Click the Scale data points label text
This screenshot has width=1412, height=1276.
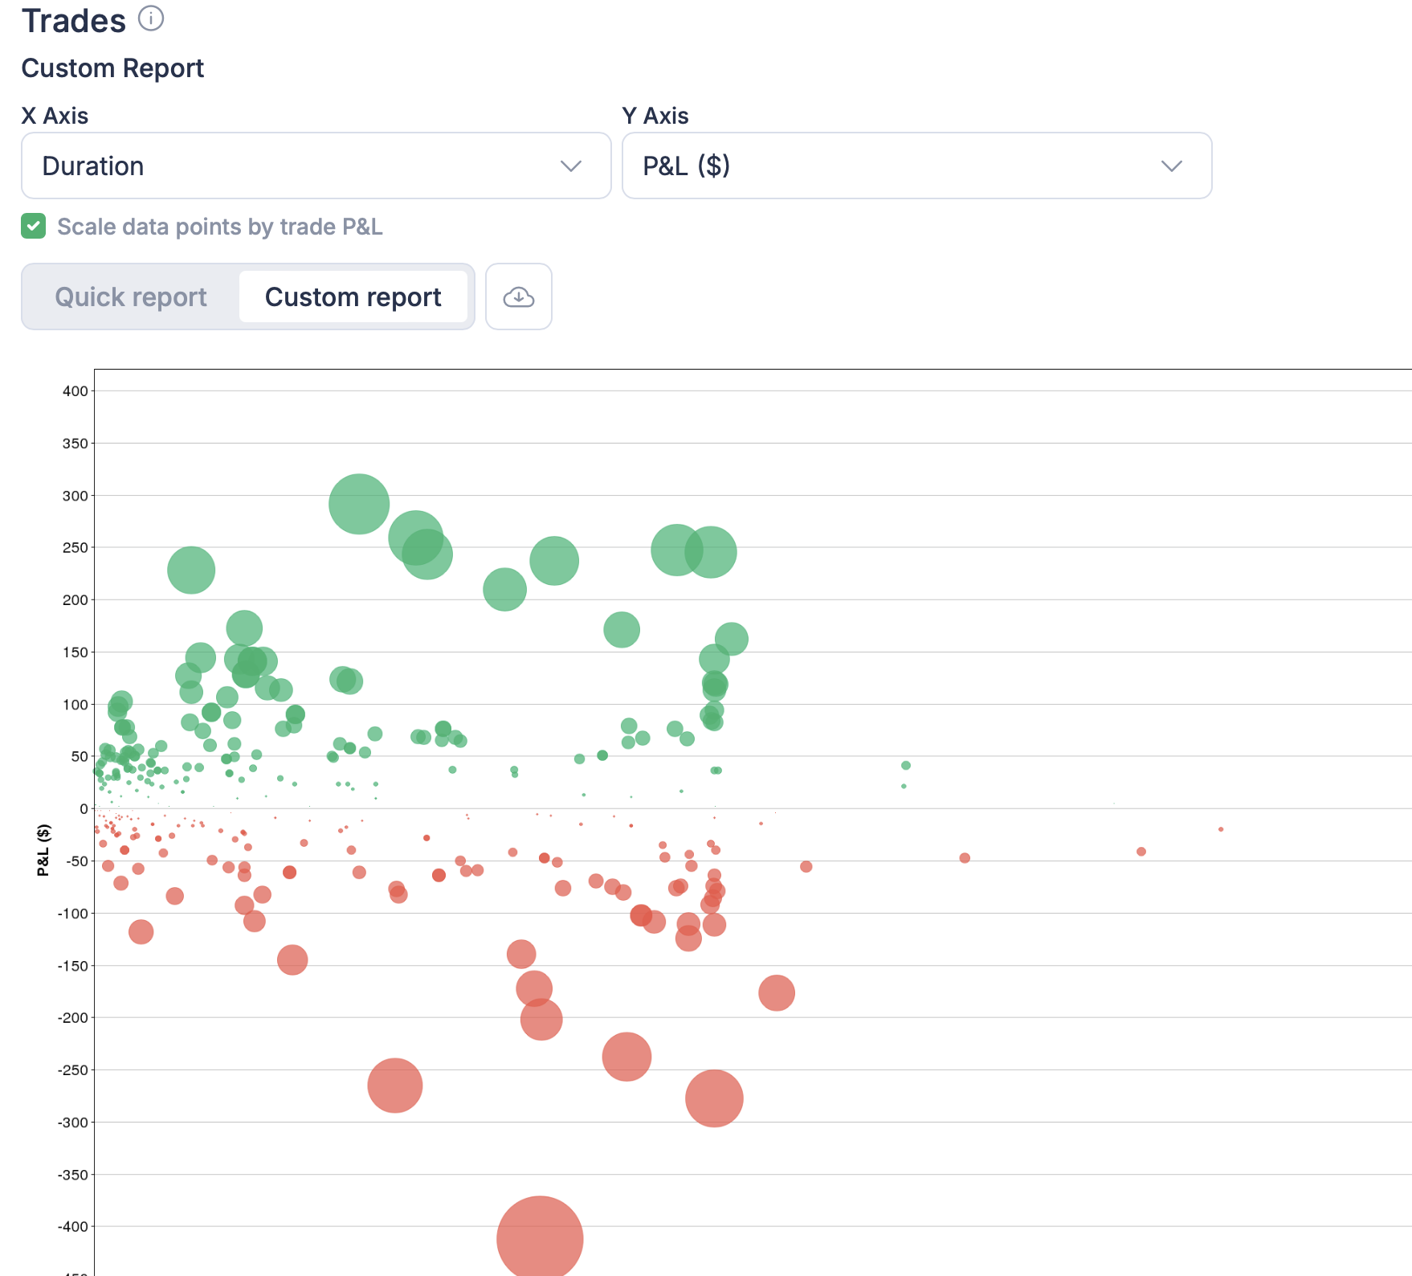pos(219,227)
